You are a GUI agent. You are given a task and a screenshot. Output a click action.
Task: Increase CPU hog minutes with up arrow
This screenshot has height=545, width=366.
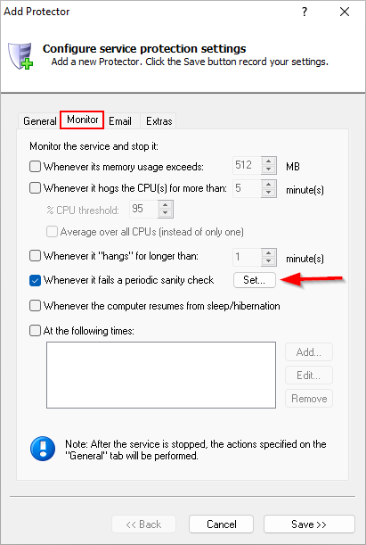(x=269, y=185)
